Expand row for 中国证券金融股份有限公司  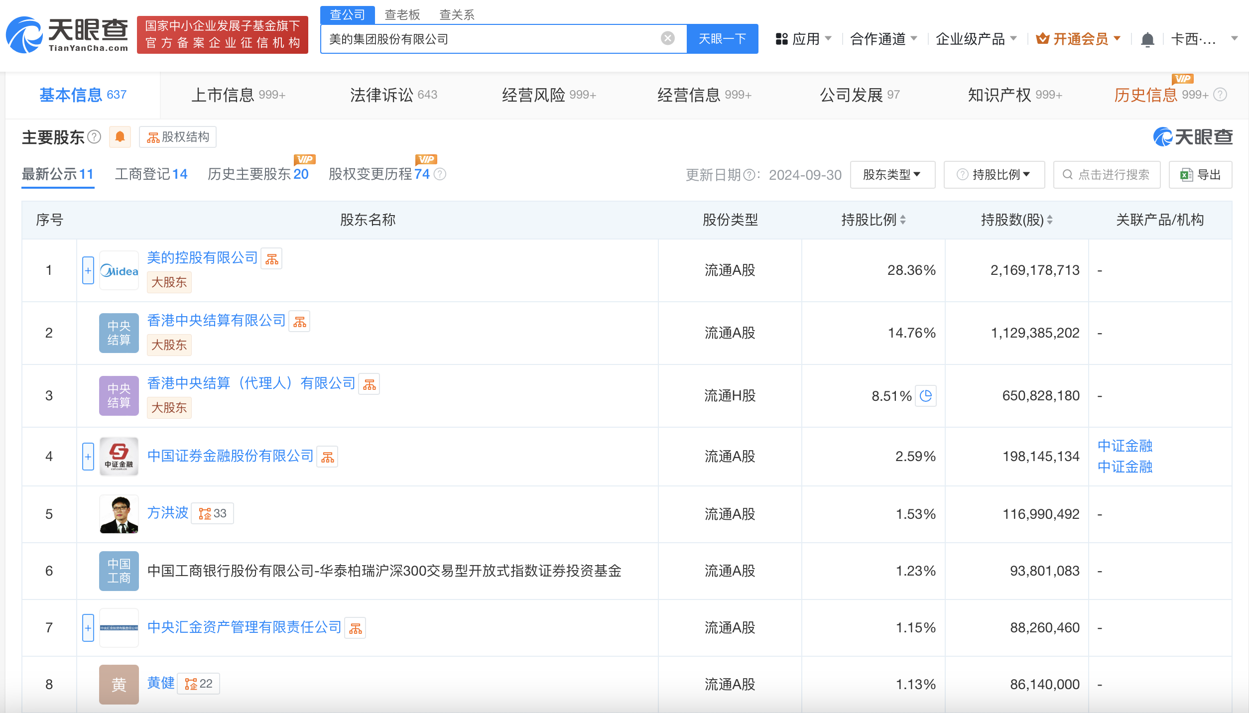pyautogui.click(x=88, y=457)
